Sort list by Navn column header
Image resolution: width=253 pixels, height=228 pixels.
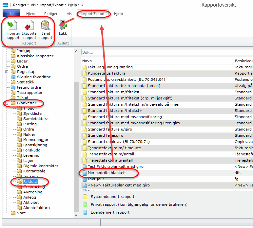click(87, 61)
